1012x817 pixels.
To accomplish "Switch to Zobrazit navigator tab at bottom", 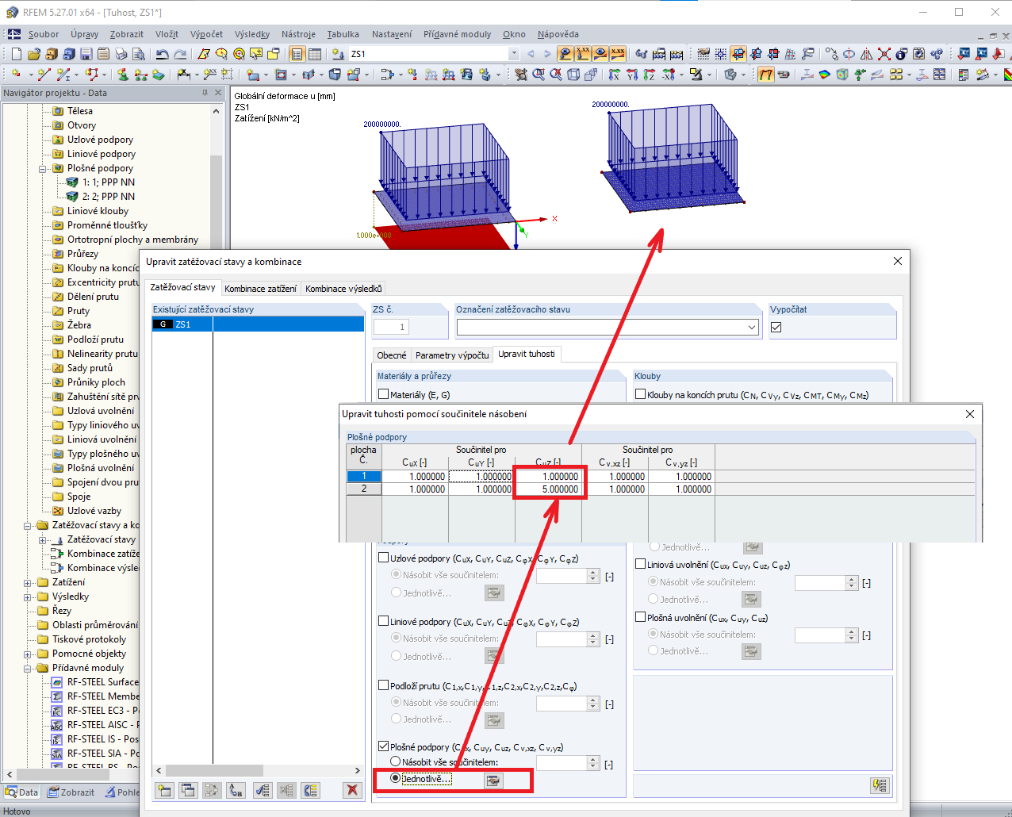I will tap(71, 792).
